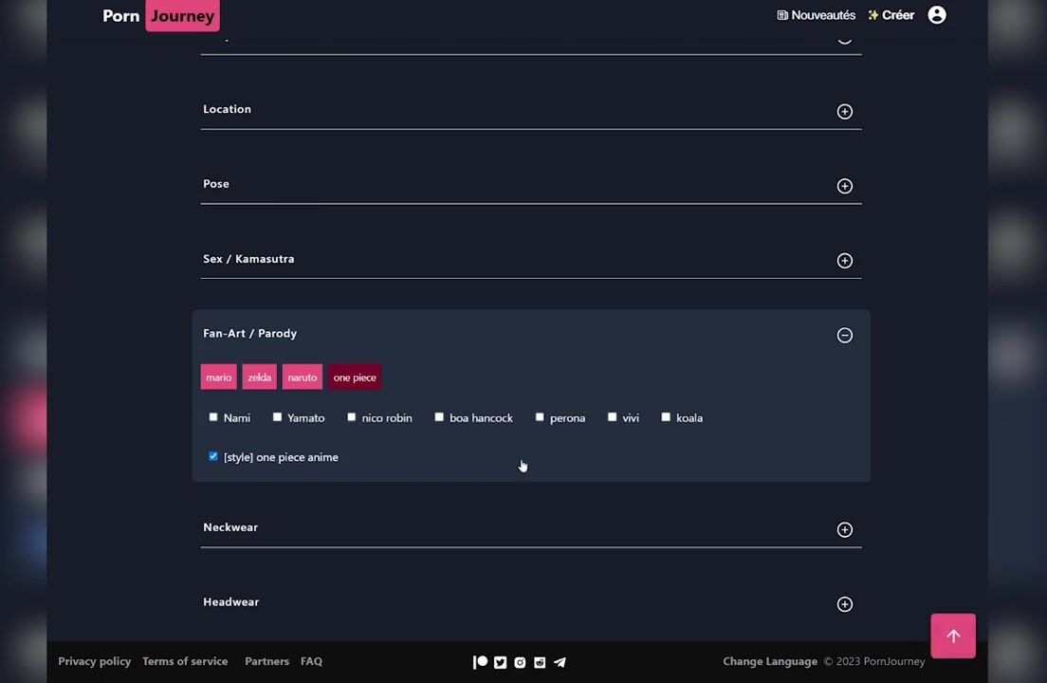Enable the perona checkbox

(x=540, y=417)
